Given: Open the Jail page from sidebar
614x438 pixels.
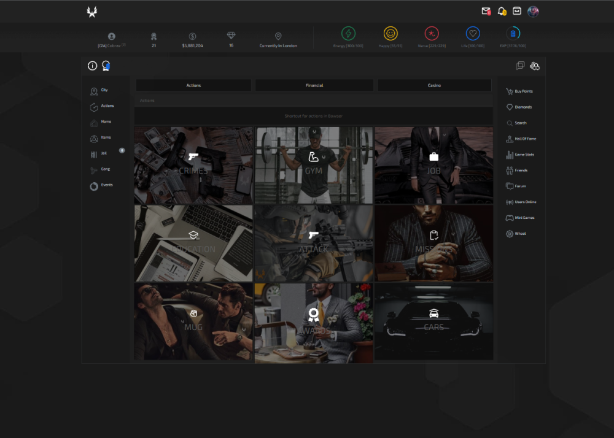Looking at the screenshot, I should click(98, 153).
